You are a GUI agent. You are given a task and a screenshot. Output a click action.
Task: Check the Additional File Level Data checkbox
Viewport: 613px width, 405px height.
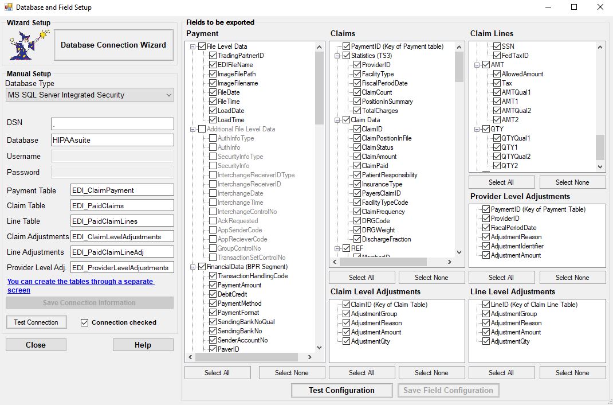(202, 128)
